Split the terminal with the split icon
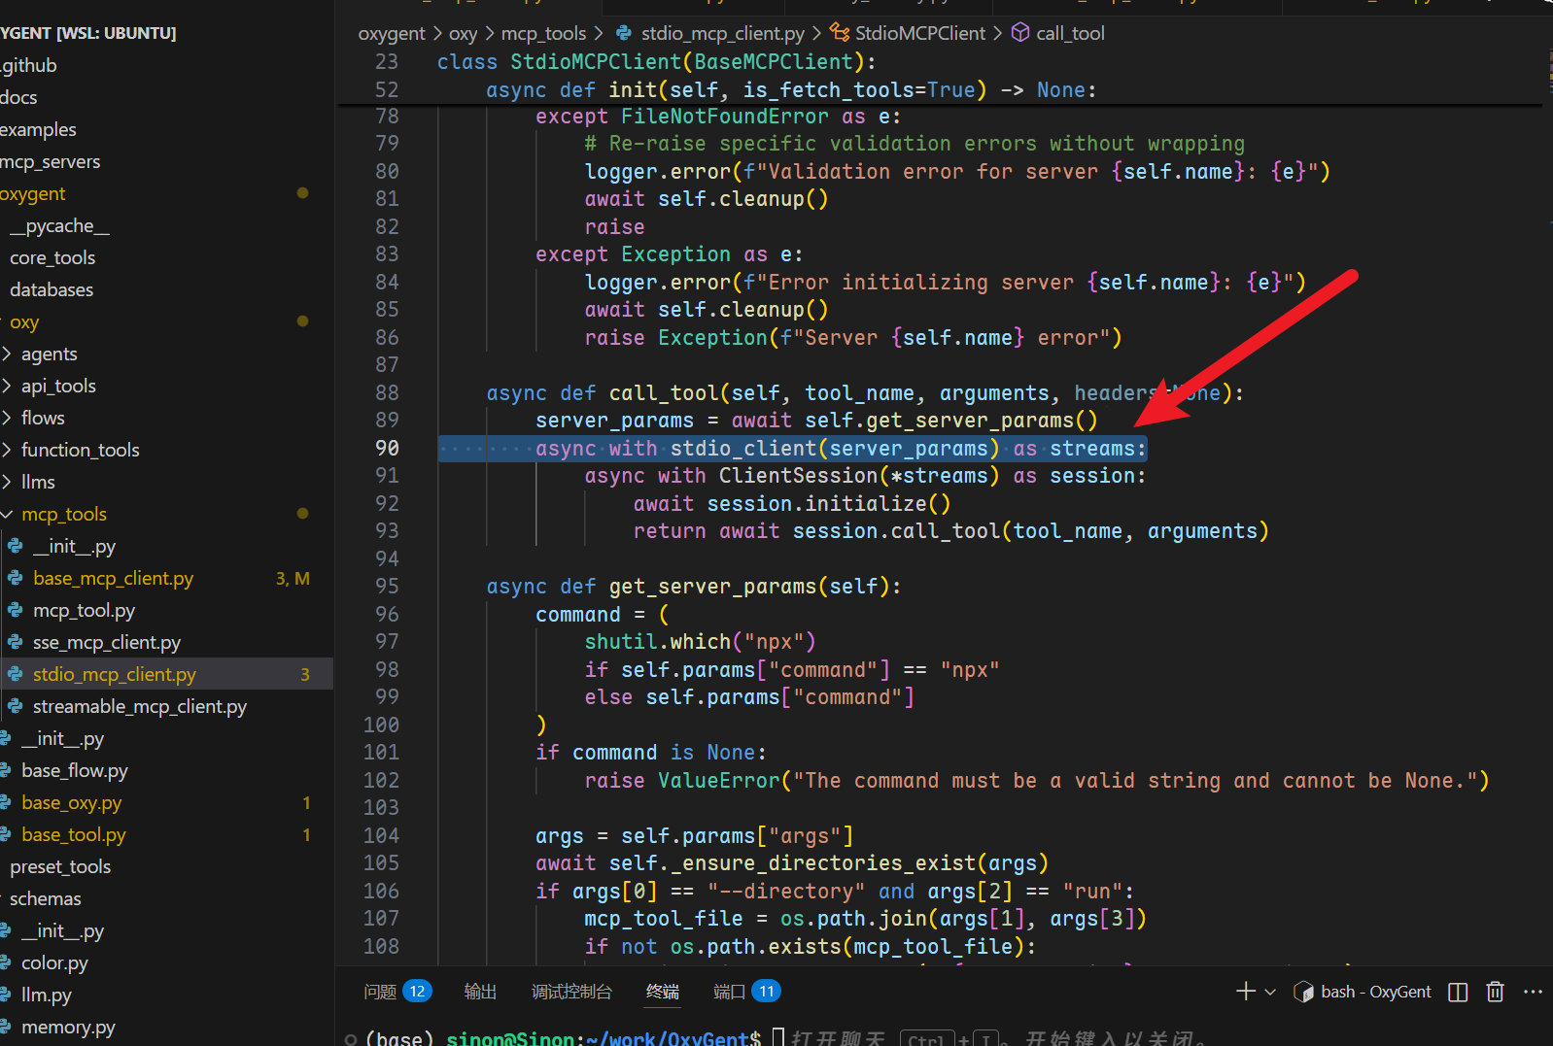This screenshot has height=1046, width=1553. (1458, 992)
